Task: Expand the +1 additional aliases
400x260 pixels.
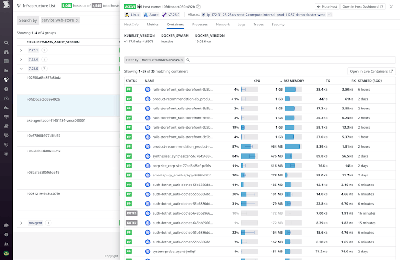Action: (x=330, y=15)
